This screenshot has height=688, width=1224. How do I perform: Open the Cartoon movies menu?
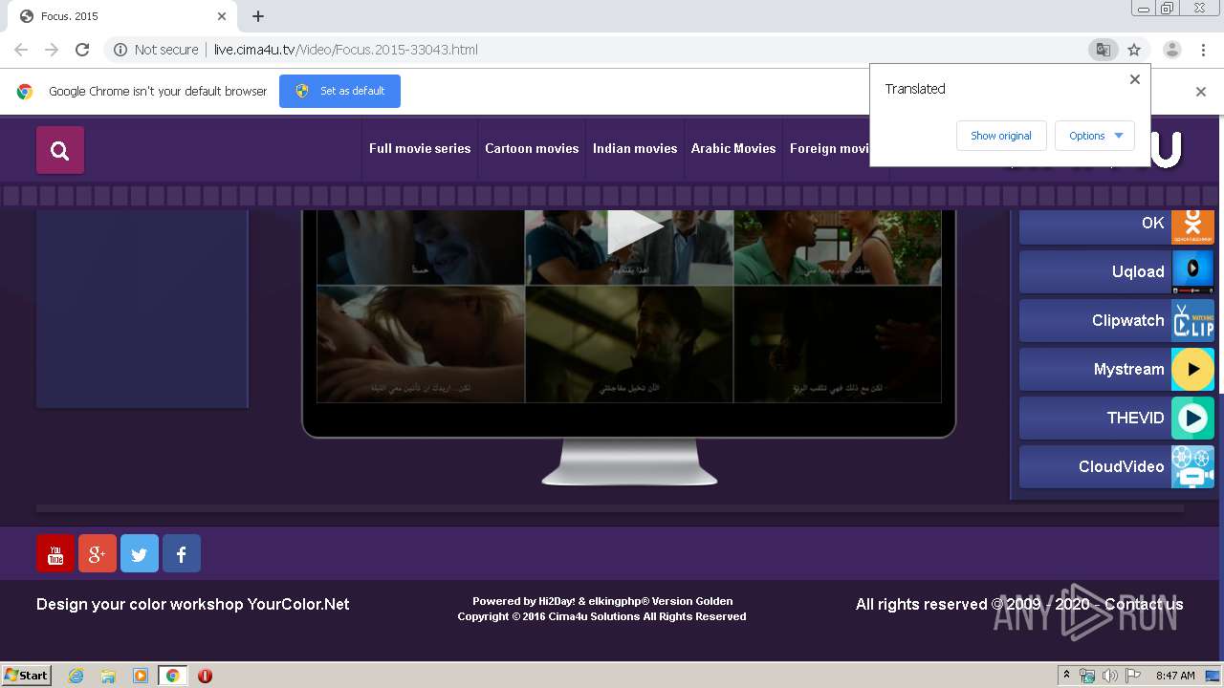pos(532,148)
